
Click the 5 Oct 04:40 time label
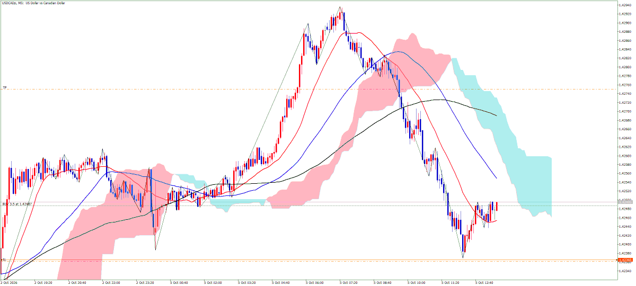pos(281,283)
